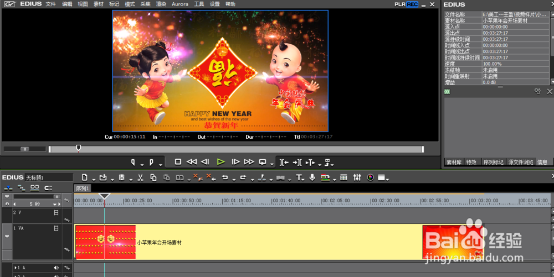Viewport: 554px width, 277px height.
Task: Open dropdown arrow next to Undo icon
Action: tap(234, 180)
